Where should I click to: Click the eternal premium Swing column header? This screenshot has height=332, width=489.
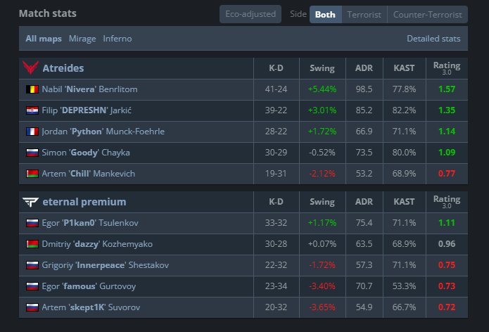(322, 202)
